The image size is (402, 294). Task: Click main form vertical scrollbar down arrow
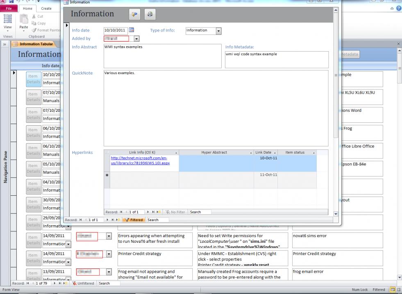[x=399, y=277]
